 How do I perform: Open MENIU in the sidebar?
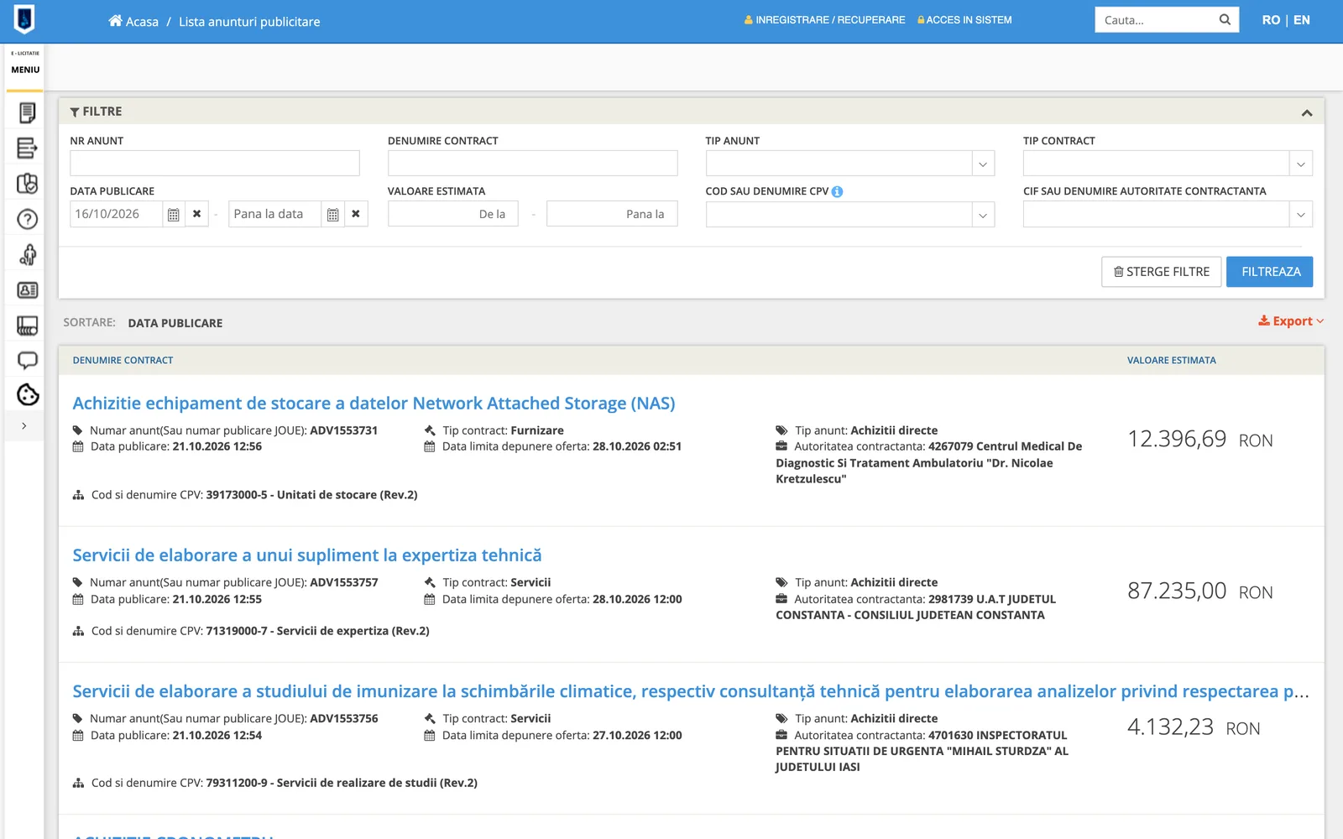click(25, 70)
